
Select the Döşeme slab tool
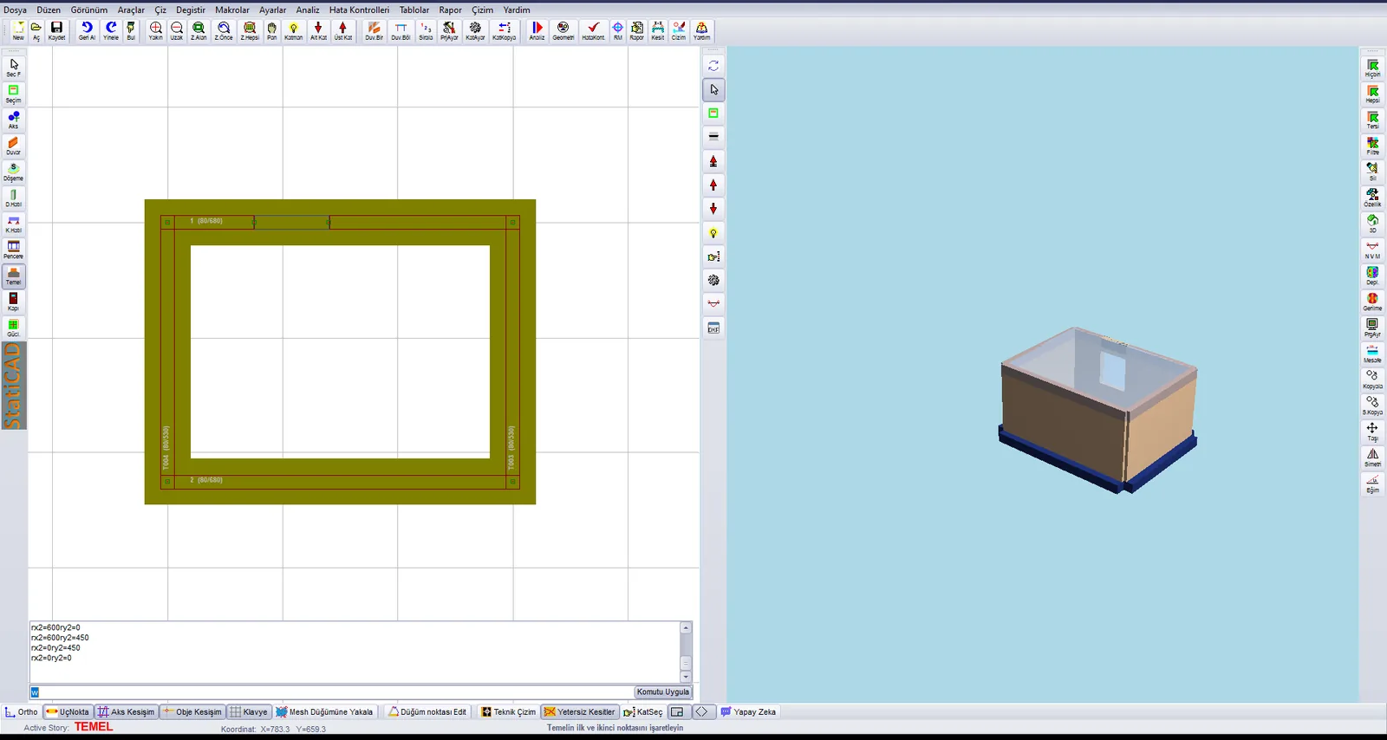13,172
